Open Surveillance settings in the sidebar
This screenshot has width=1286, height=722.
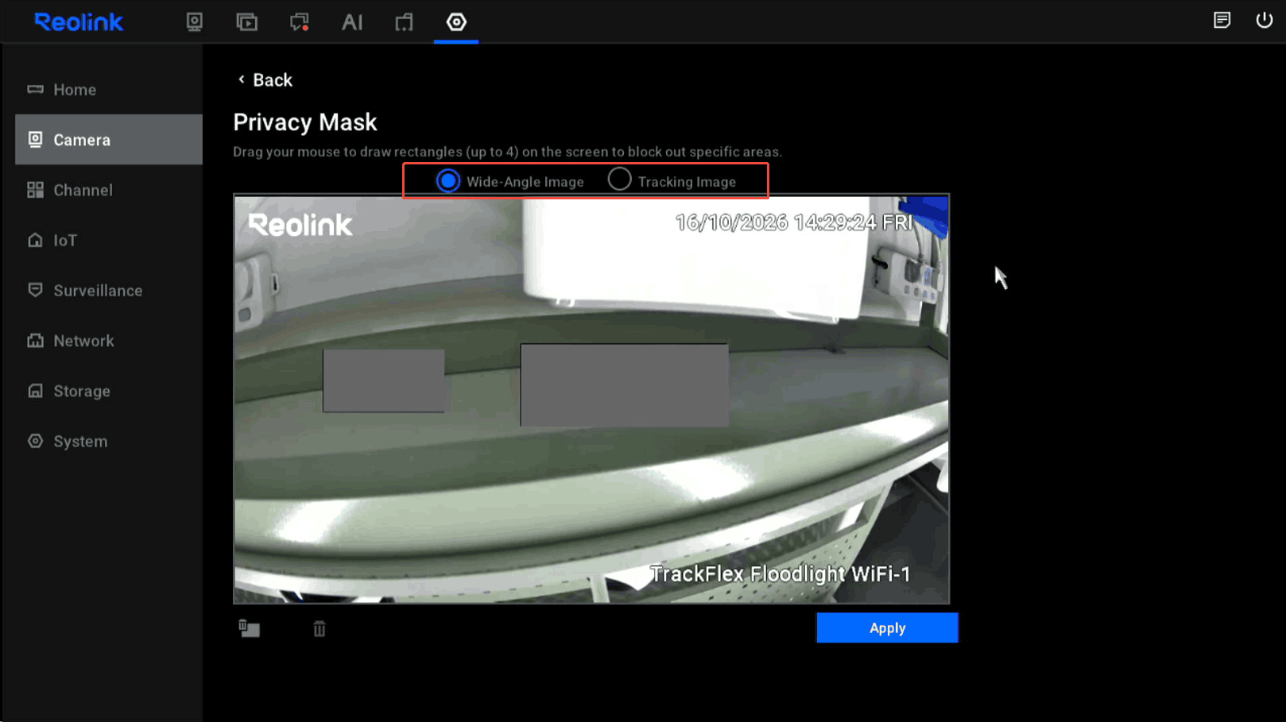click(109, 291)
